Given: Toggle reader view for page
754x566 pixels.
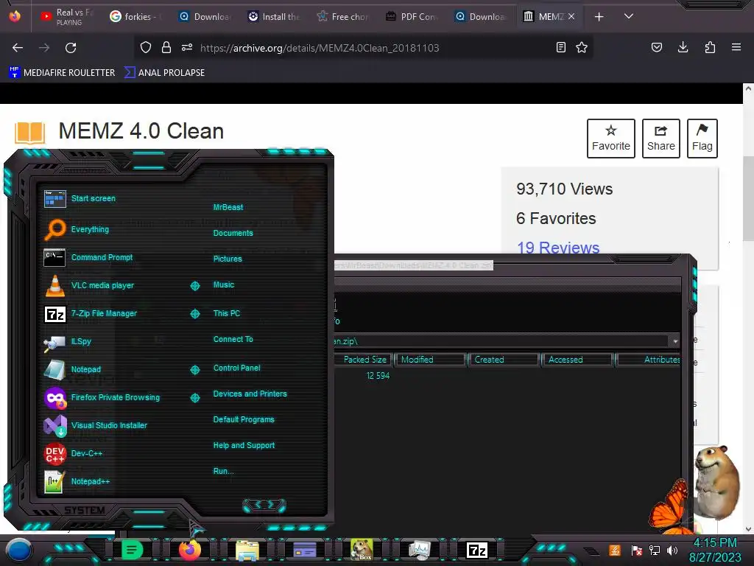Looking at the screenshot, I should pos(560,47).
